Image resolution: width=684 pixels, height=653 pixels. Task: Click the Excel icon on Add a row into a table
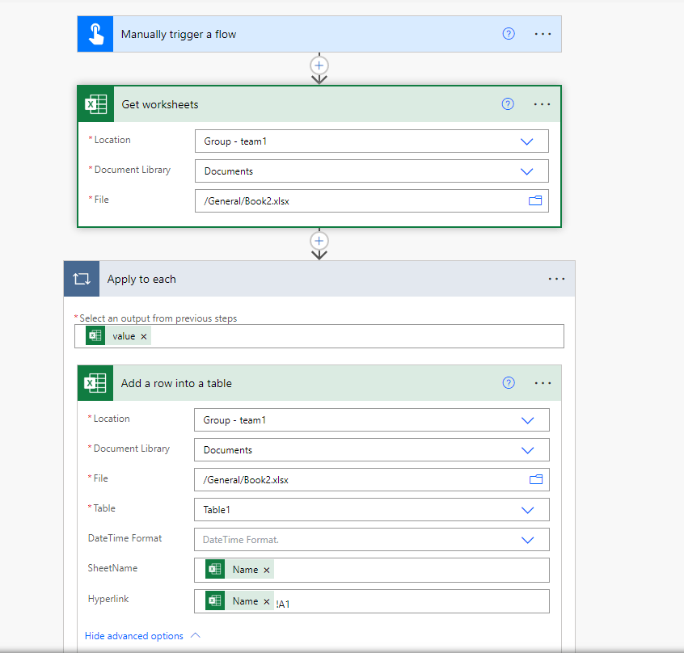coord(95,383)
